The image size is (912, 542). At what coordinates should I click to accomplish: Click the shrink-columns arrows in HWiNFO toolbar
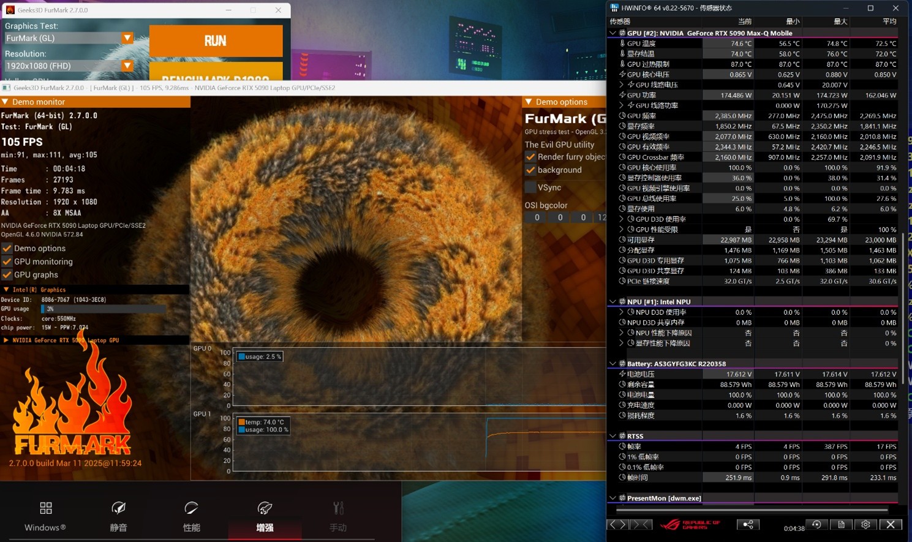(x=641, y=525)
